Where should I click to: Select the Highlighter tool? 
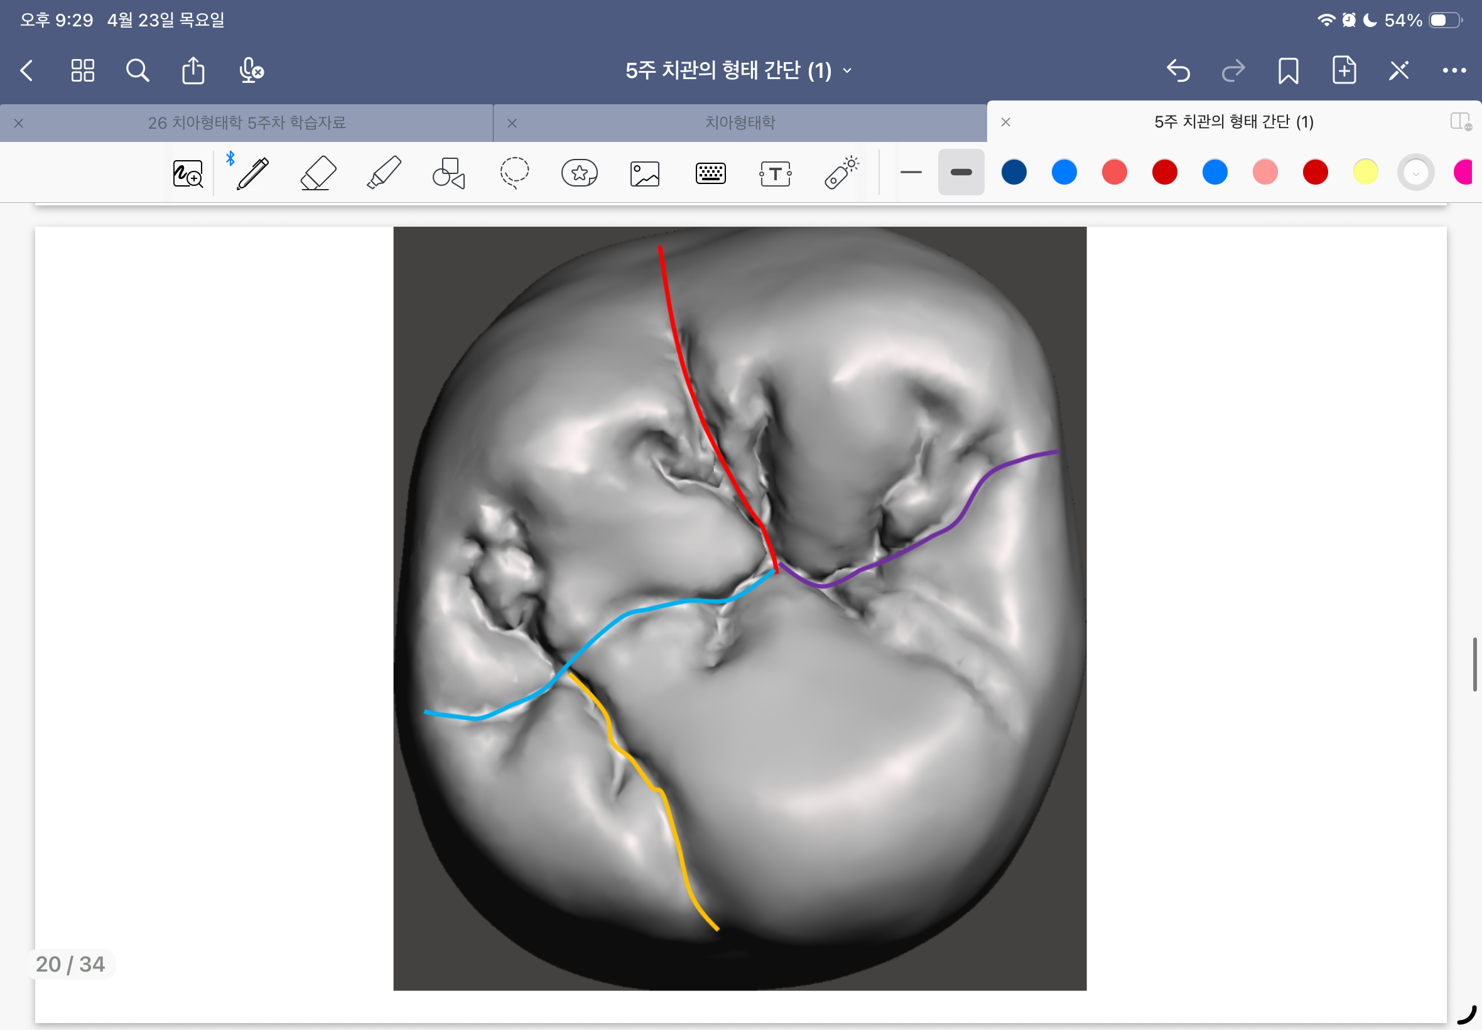click(x=384, y=173)
